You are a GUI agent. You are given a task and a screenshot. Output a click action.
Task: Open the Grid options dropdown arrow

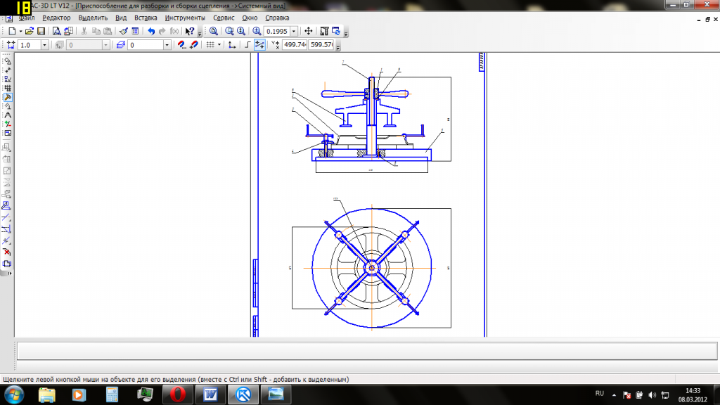click(x=219, y=45)
